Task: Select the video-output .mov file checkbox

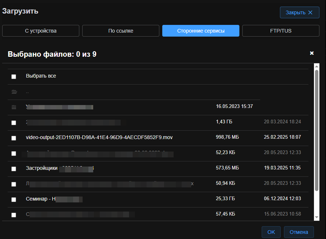Action: pyautogui.click(x=14, y=138)
